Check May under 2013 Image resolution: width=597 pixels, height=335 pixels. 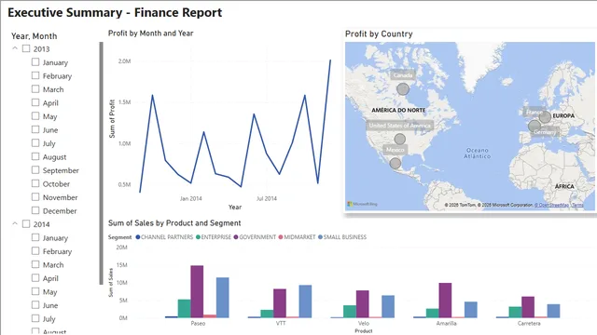coord(35,115)
